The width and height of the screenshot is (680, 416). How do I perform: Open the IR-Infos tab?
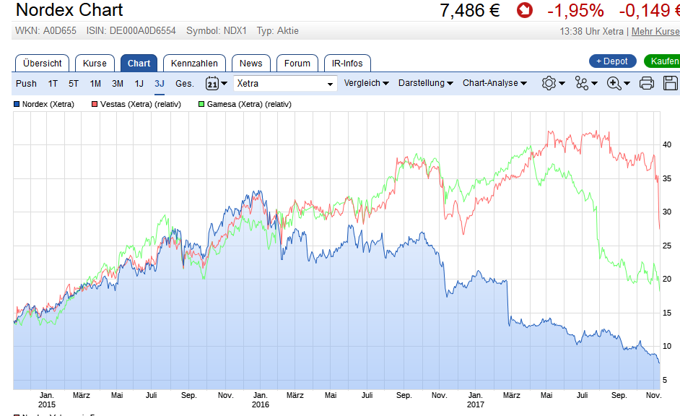point(347,64)
